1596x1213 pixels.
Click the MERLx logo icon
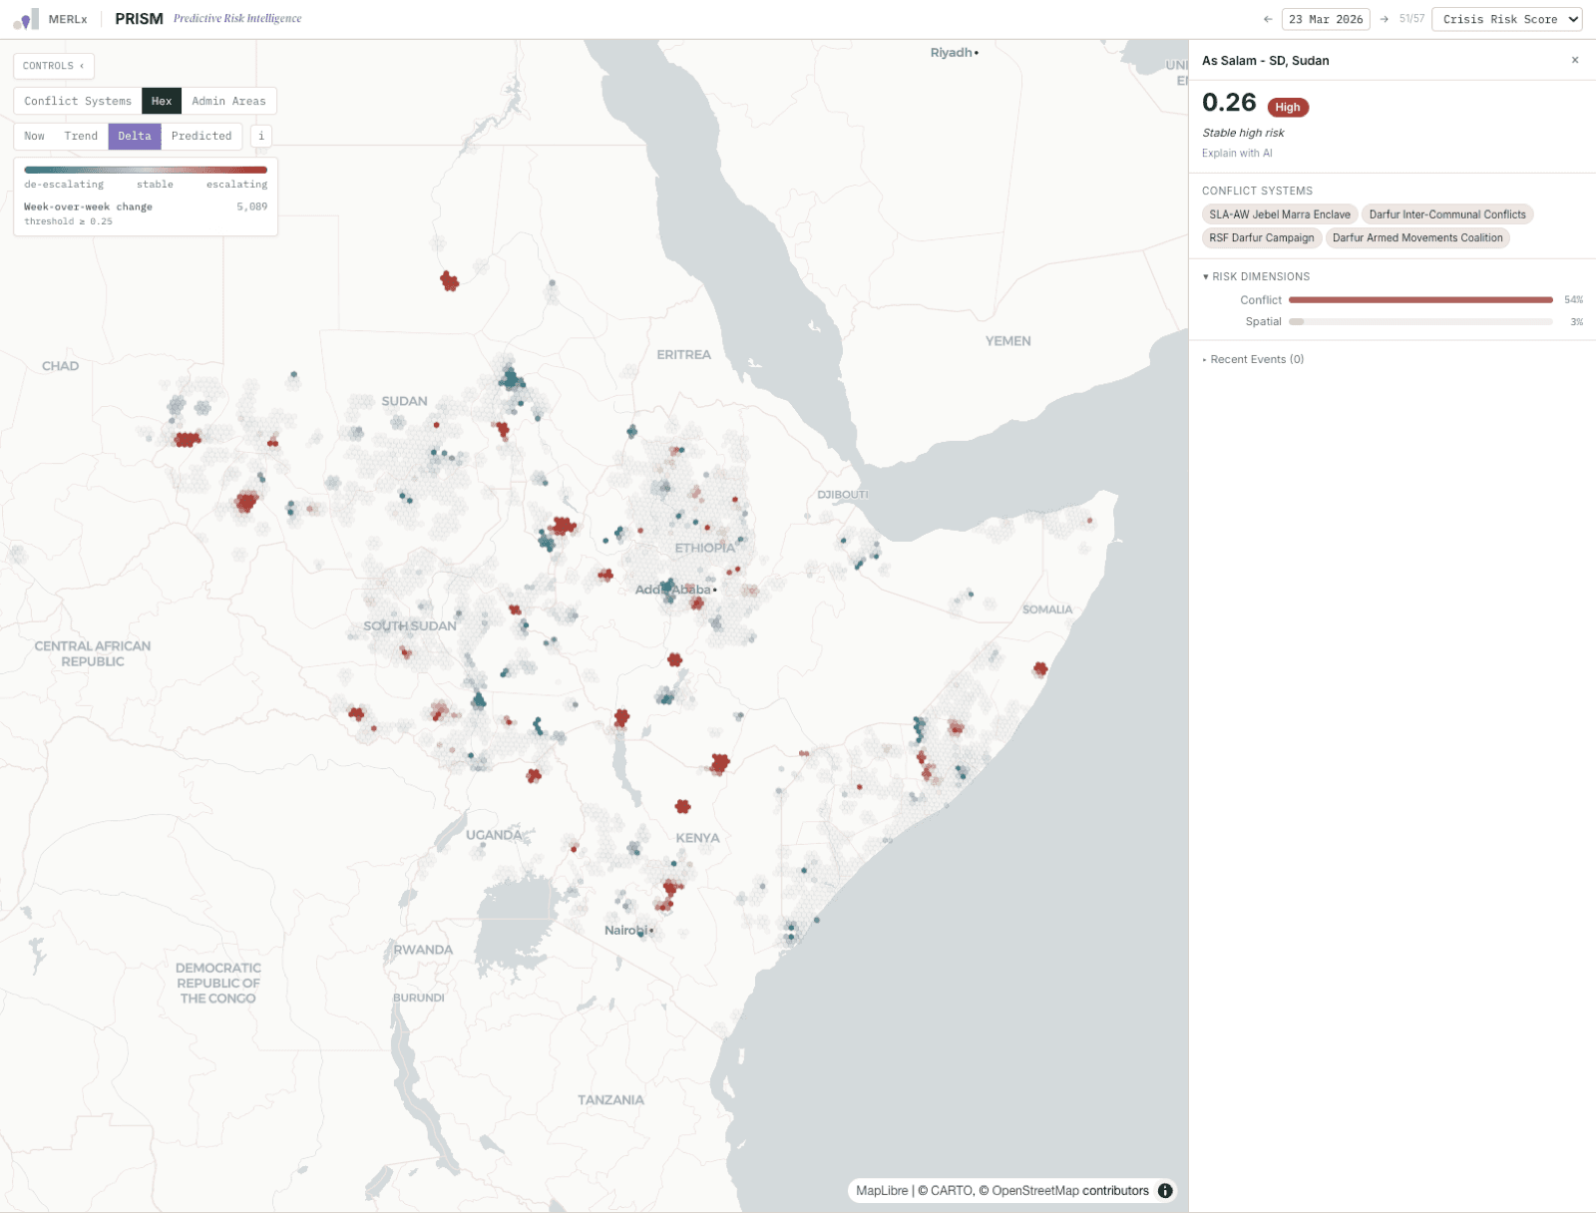click(26, 19)
